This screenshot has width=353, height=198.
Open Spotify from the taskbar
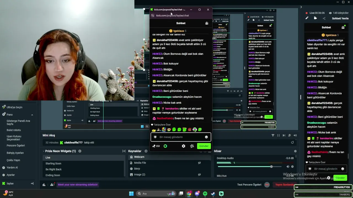click(205, 194)
